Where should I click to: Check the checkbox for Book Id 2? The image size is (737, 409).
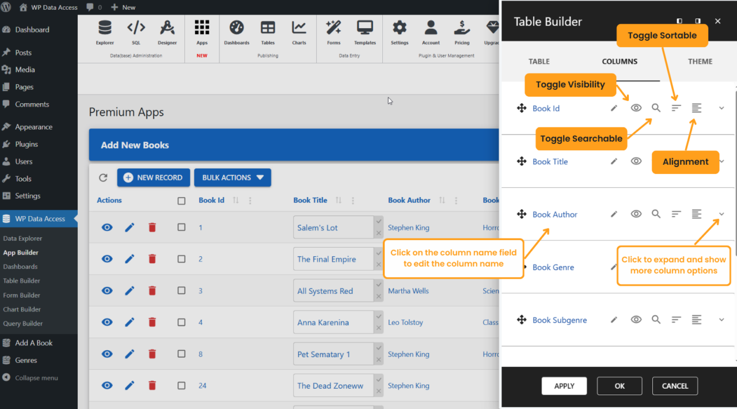pyautogui.click(x=181, y=259)
